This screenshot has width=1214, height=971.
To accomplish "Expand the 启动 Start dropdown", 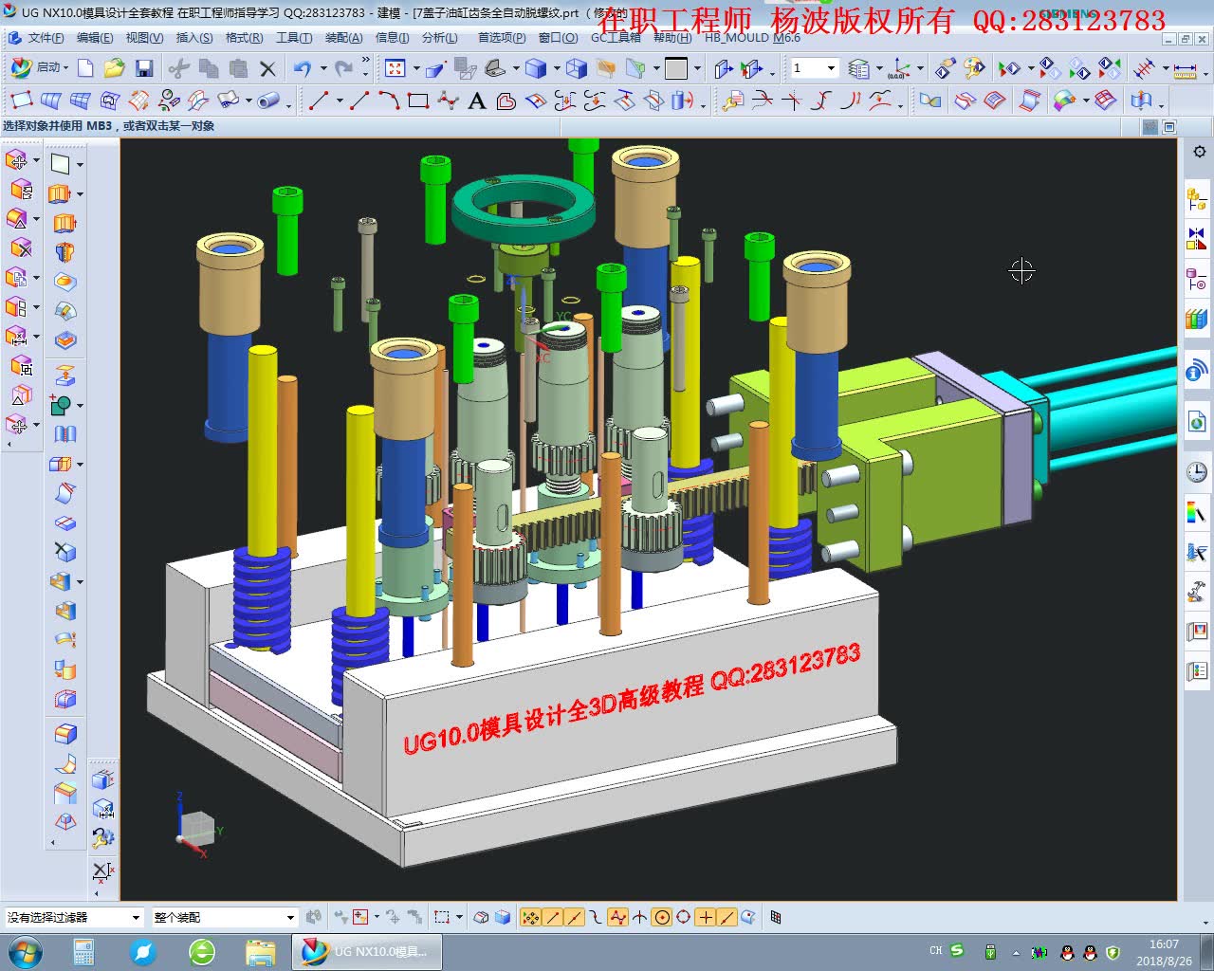I will (x=67, y=68).
